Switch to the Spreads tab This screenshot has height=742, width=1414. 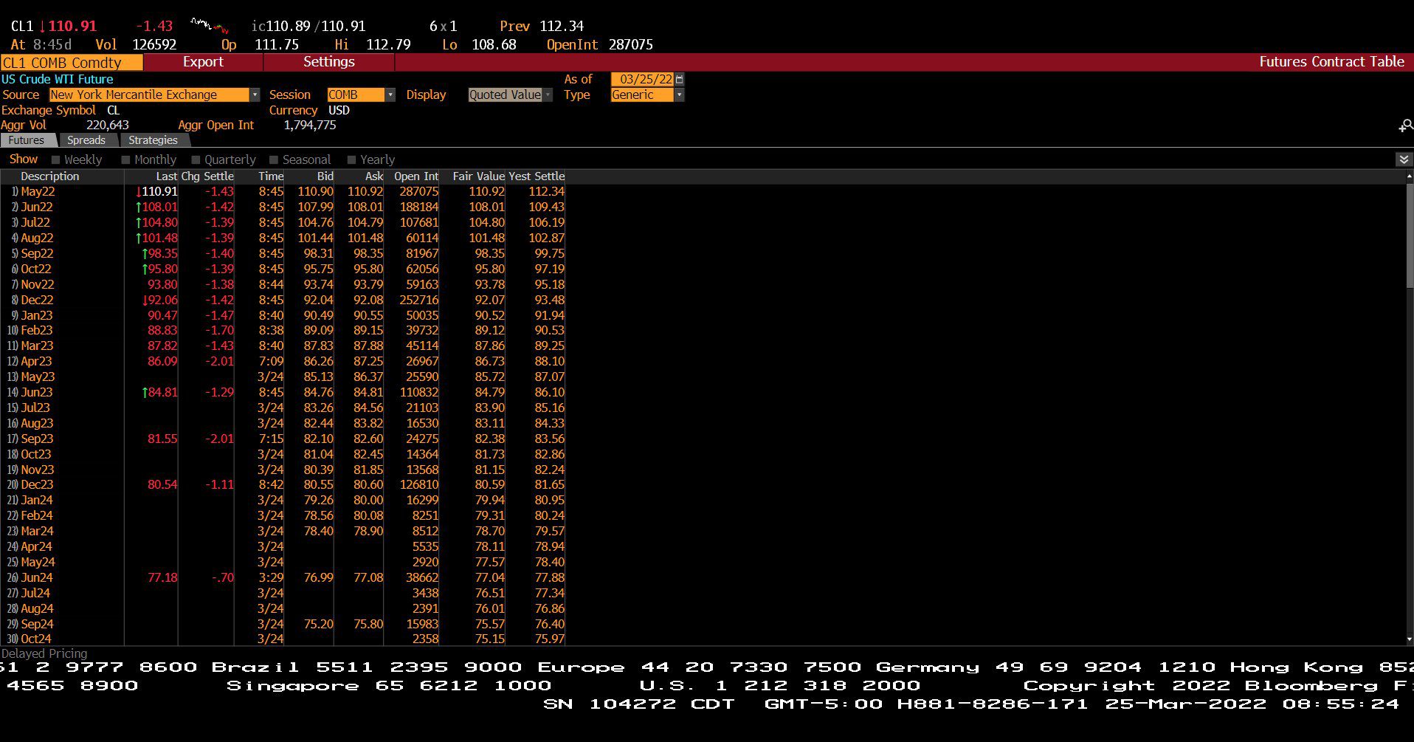pyautogui.click(x=86, y=140)
